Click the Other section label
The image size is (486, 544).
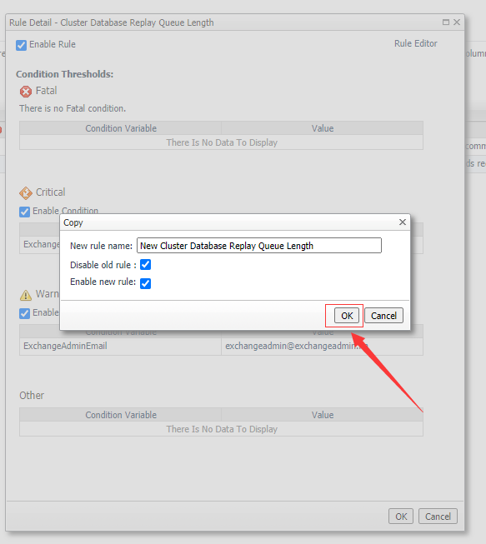32,396
